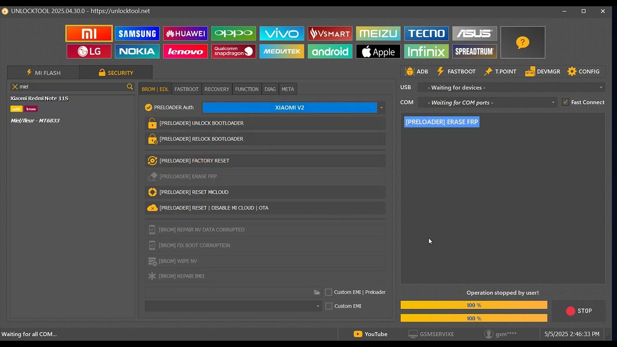Image resolution: width=617 pixels, height=347 pixels.
Task: Open the FUNCTION tab
Action: 247,89
